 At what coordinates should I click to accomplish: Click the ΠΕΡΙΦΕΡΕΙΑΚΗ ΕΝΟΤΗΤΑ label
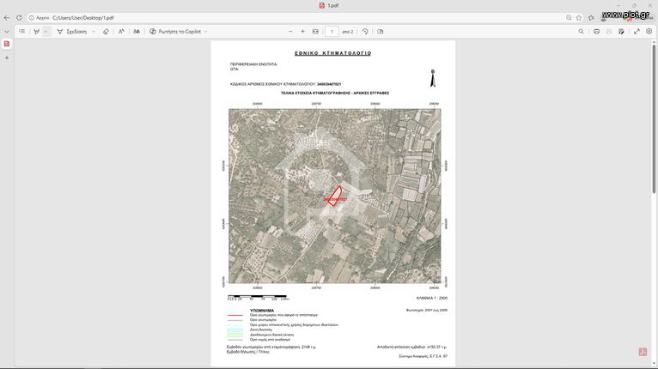pos(253,64)
